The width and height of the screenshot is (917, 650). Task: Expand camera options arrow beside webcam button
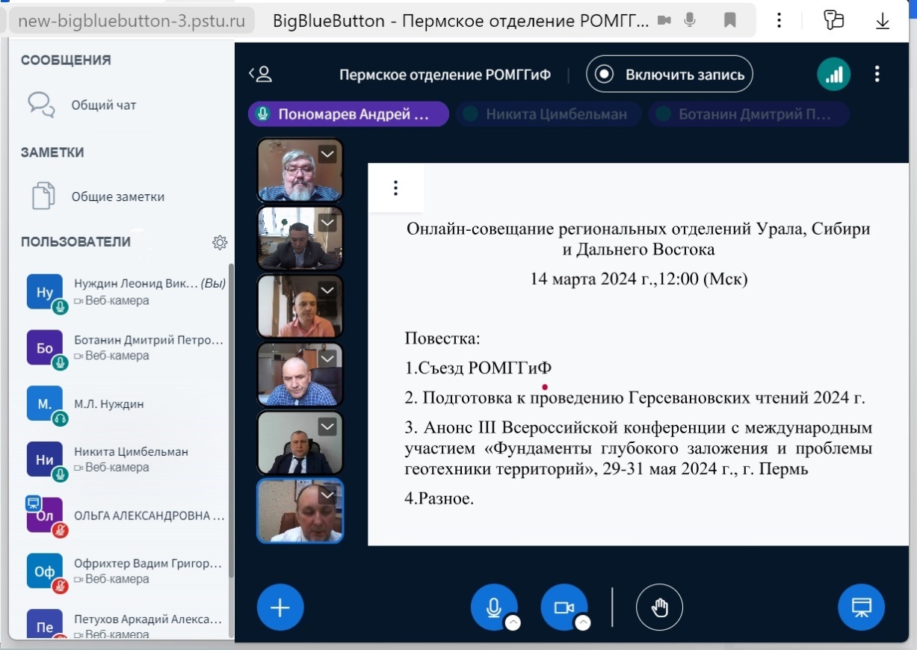pos(583,623)
